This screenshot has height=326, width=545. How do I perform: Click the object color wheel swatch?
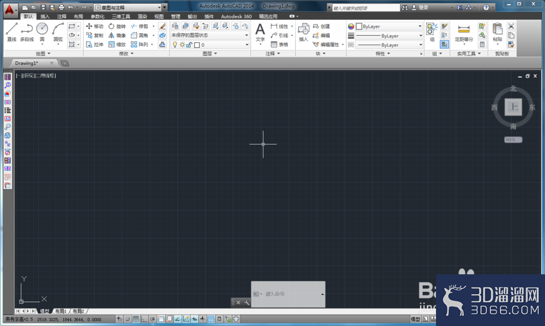350,26
